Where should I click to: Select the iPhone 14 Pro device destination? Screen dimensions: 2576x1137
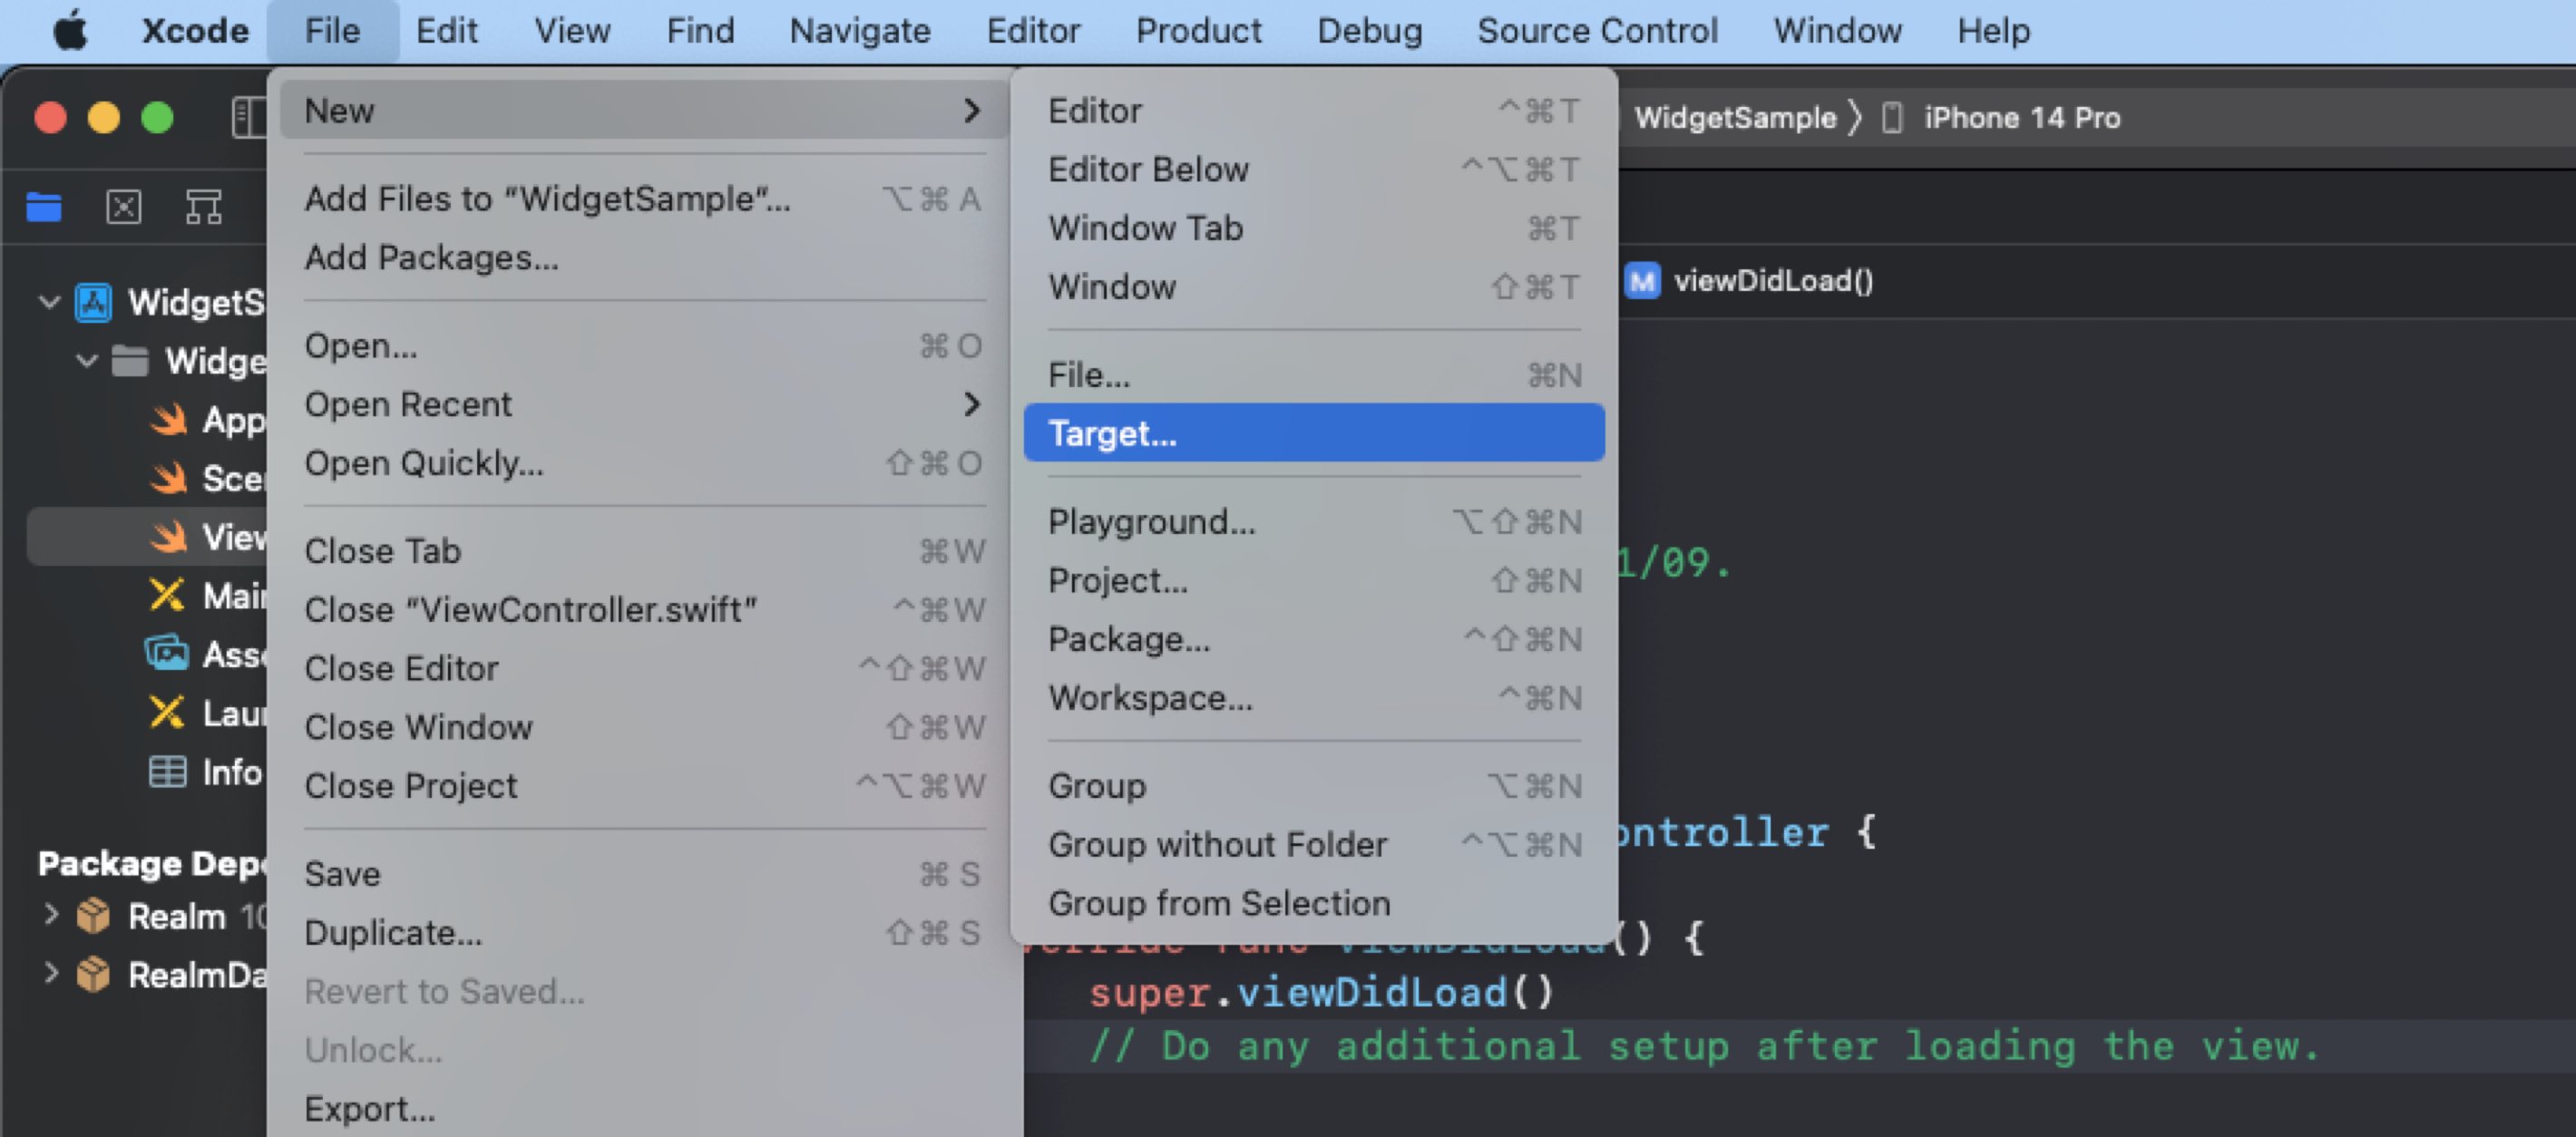pos(2020,118)
